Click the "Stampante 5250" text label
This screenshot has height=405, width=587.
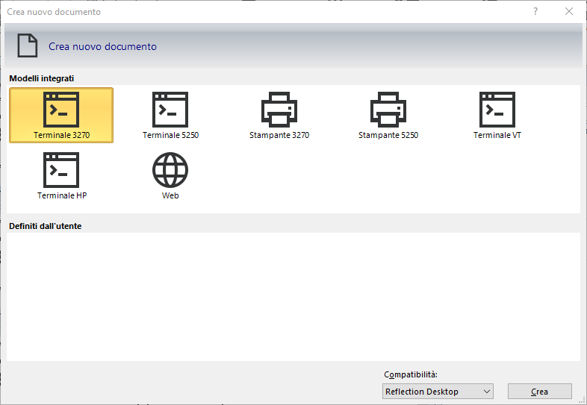point(388,136)
